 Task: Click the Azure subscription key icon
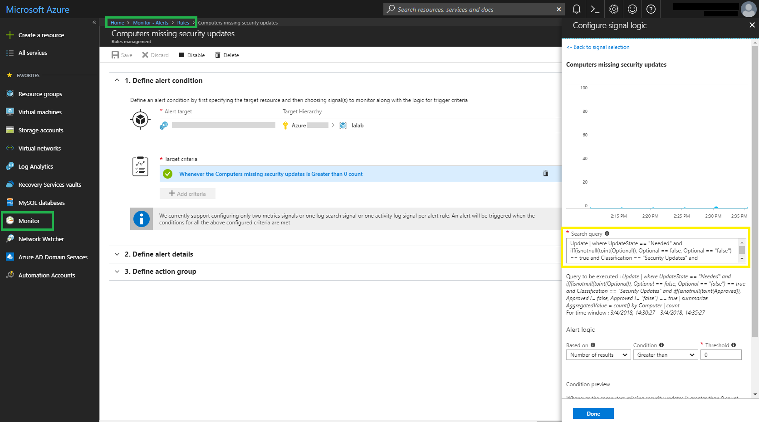click(x=285, y=126)
